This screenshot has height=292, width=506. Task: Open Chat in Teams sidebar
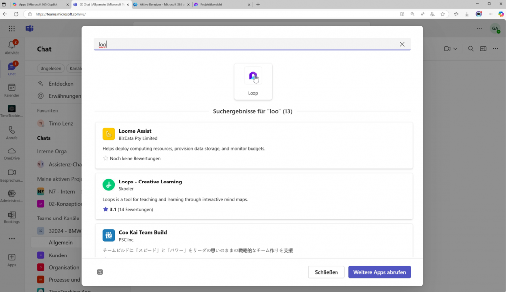12,69
